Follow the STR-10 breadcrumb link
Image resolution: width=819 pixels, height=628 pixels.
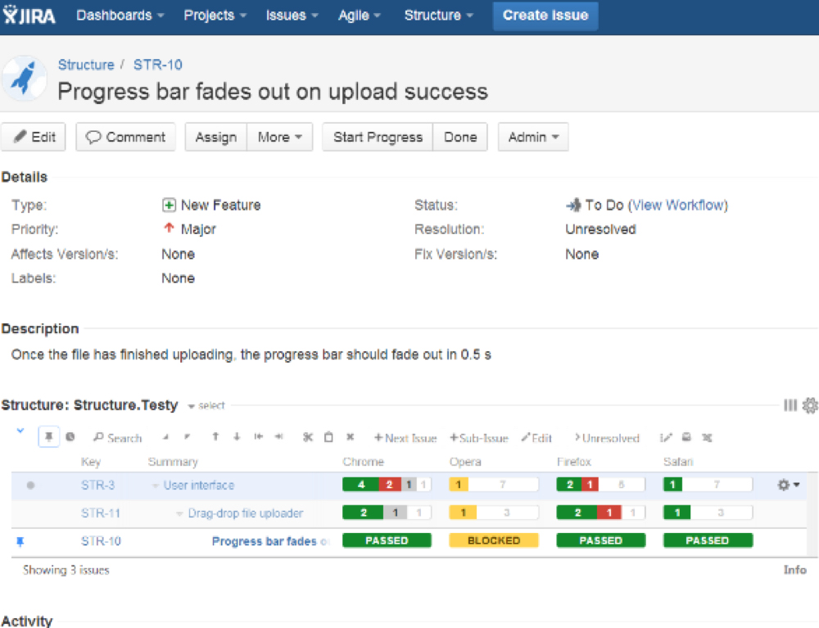pos(158,65)
